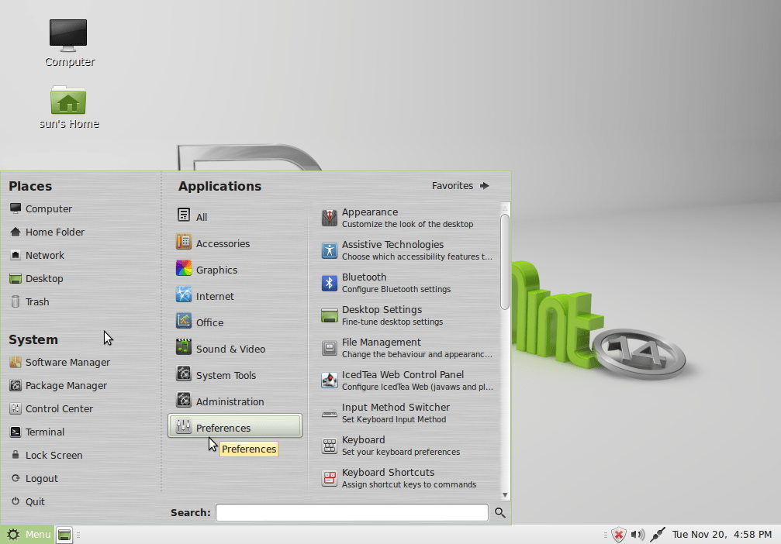Click the panel clock date and time
Image resolution: width=781 pixels, height=544 pixels.
(722, 535)
